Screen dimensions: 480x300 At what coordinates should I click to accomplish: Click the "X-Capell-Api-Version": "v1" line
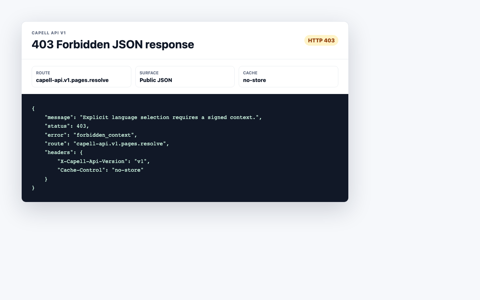tap(104, 161)
